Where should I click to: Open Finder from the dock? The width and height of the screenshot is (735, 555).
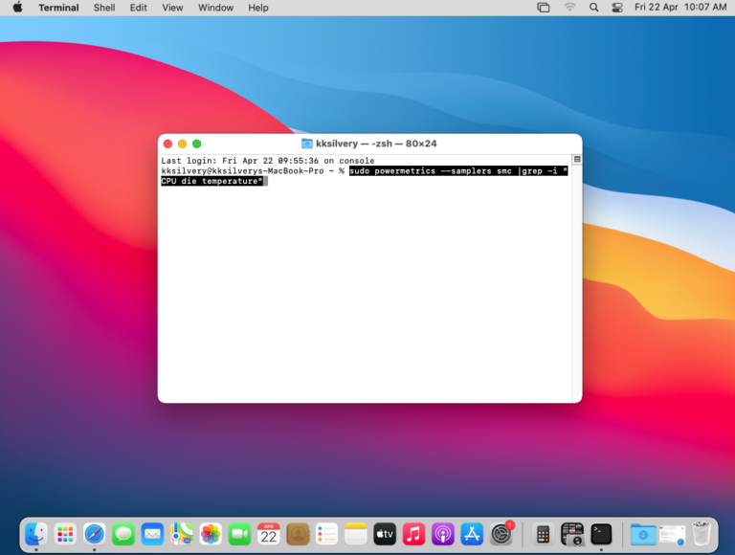pyautogui.click(x=36, y=534)
